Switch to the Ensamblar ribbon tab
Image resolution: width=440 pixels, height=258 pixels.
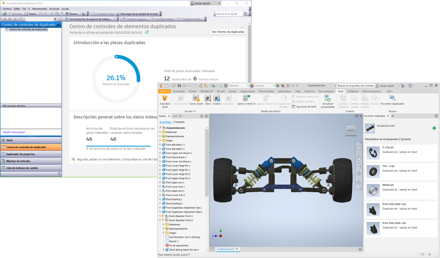[179, 91]
